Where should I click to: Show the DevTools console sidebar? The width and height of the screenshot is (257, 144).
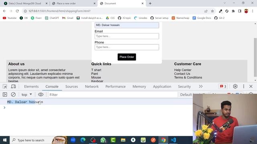click(5, 94)
